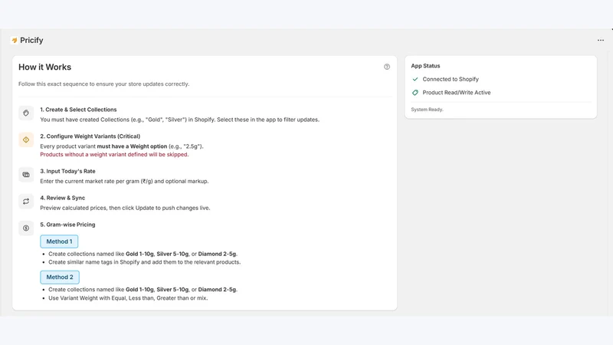Select the Method 2 badge
Viewport: 613px width, 345px height.
click(x=60, y=277)
